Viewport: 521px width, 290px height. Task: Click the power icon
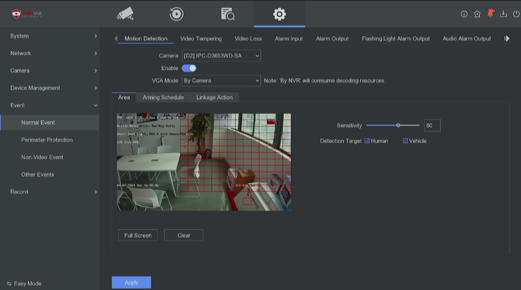pyautogui.click(x=516, y=14)
